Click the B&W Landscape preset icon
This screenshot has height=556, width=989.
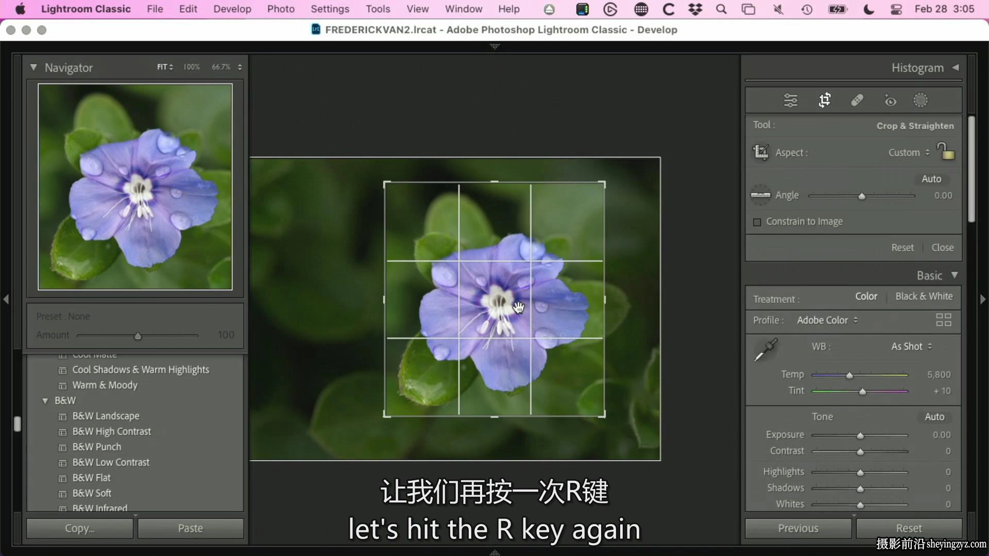tap(62, 416)
